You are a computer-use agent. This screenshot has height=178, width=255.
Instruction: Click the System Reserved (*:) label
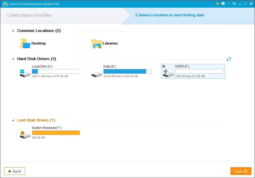(47, 128)
